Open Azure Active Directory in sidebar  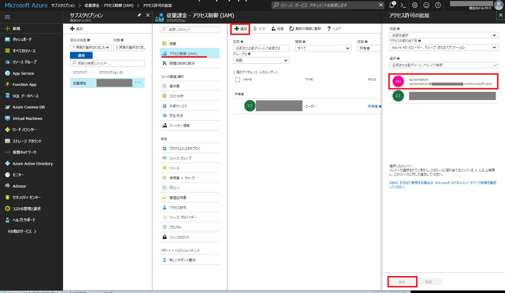(x=31, y=164)
